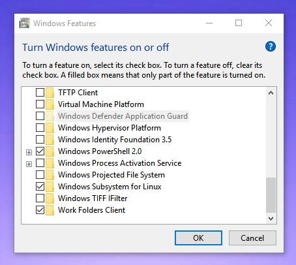Select the Windows Projected File System item

[x=111, y=175]
